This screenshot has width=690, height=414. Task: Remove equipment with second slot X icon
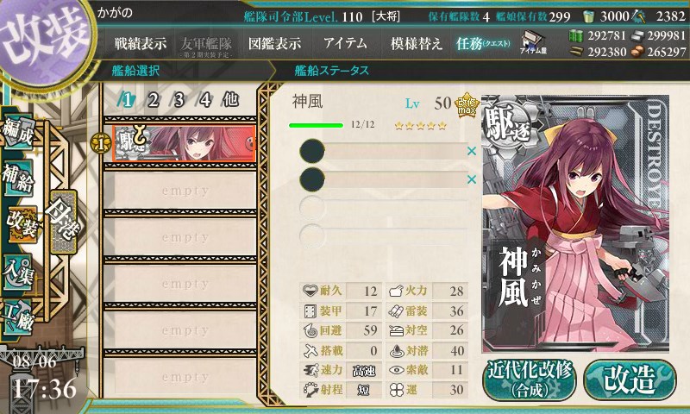click(x=471, y=179)
